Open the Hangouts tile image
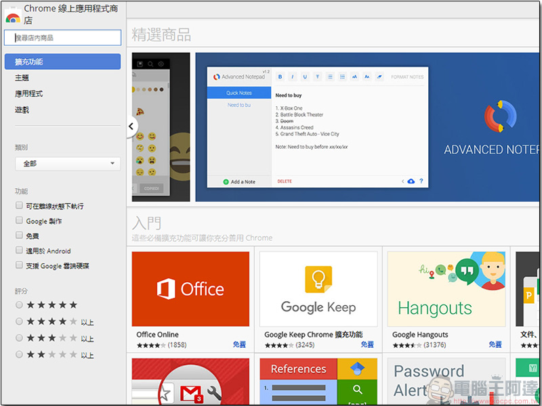The height and width of the screenshot is (406, 542). coord(446,289)
